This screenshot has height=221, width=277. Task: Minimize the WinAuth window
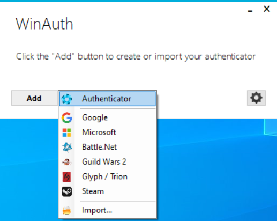250,10
